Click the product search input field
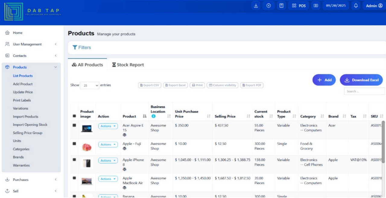The height and width of the screenshot is (198, 386). [x=364, y=91]
